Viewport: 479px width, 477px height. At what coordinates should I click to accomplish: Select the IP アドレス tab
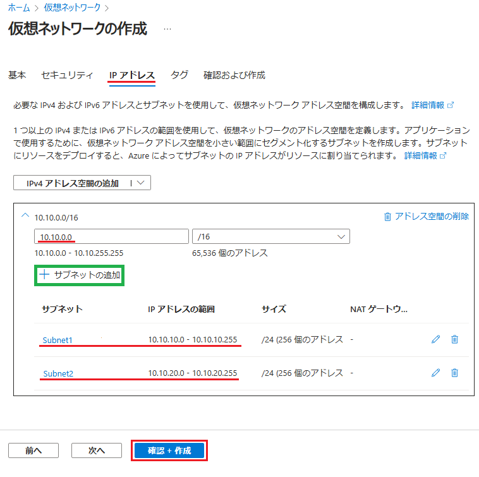132,75
